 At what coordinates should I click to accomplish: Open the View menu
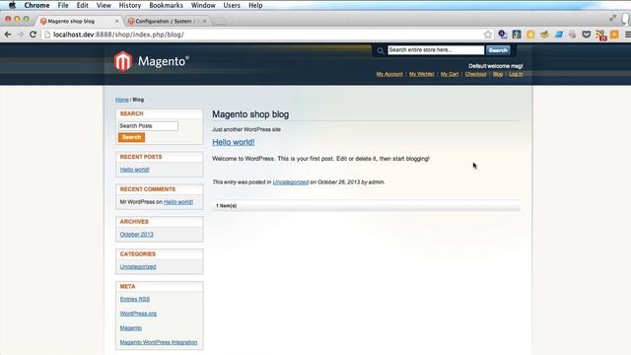tap(104, 5)
